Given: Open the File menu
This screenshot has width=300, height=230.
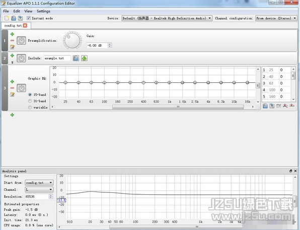Looking at the screenshot, I should click(x=6, y=11).
